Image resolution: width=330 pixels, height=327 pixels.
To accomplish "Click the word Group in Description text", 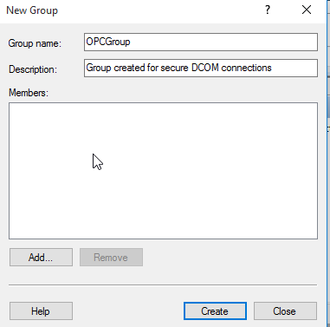I will tap(99, 68).
